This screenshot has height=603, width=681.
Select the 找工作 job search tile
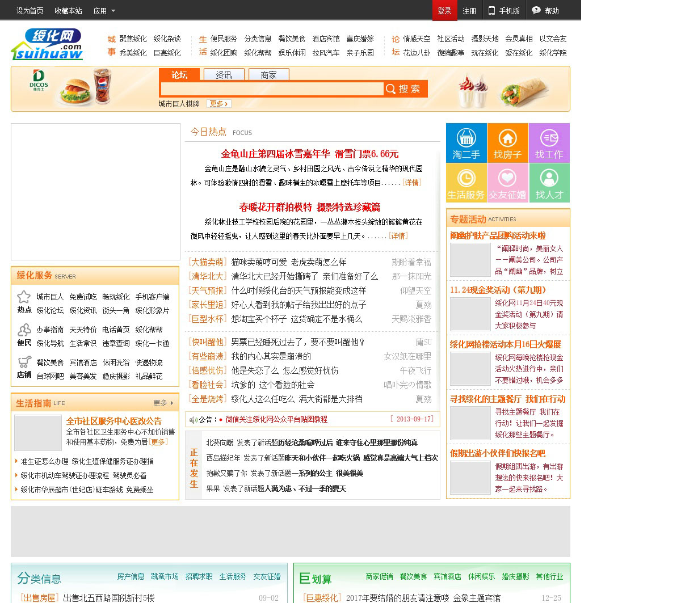tap(549, 143)
